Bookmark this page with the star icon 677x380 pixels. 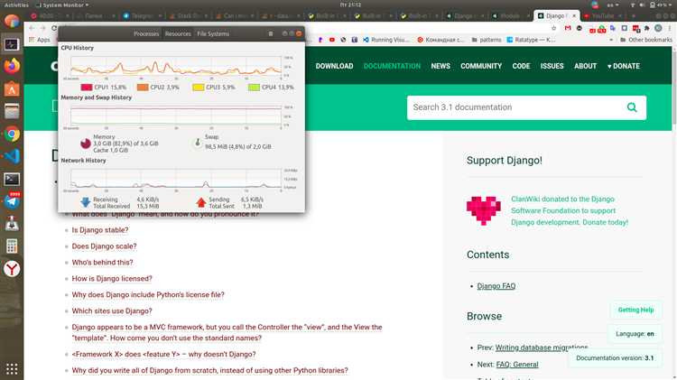tap(553, 28)
